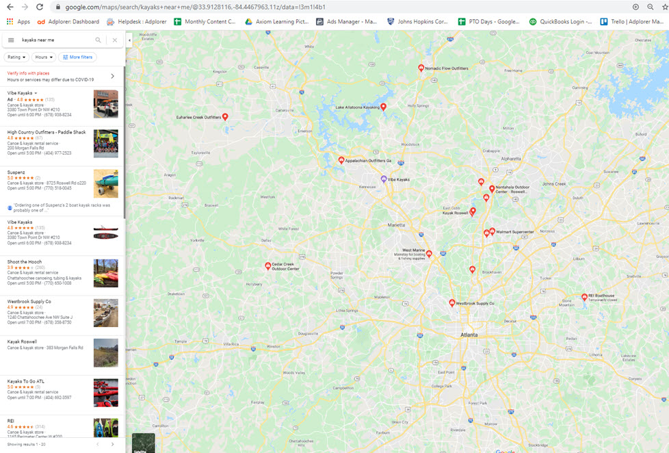Bookmark this page with the star icon
Image resolution: width=669 pixels, height=453 pixels.
665,7
